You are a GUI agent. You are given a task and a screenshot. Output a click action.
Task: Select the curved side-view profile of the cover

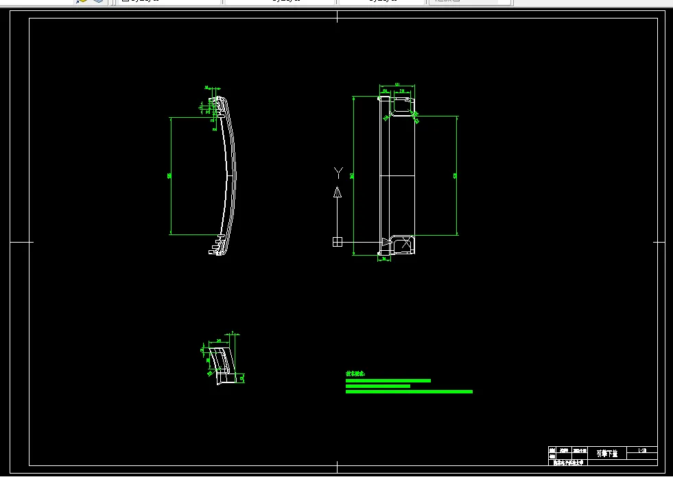pos(223,176)
